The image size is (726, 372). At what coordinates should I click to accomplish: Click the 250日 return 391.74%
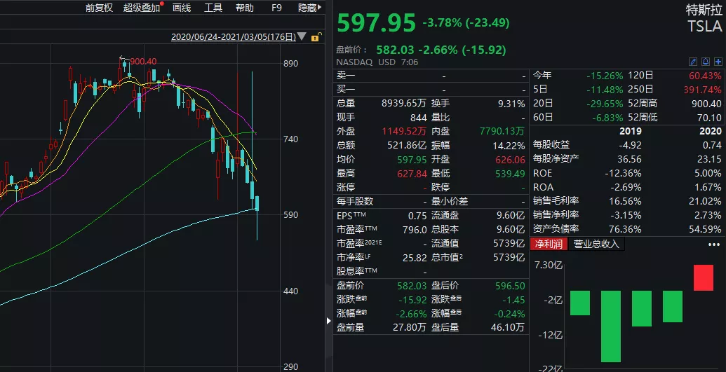pos(702,89)
